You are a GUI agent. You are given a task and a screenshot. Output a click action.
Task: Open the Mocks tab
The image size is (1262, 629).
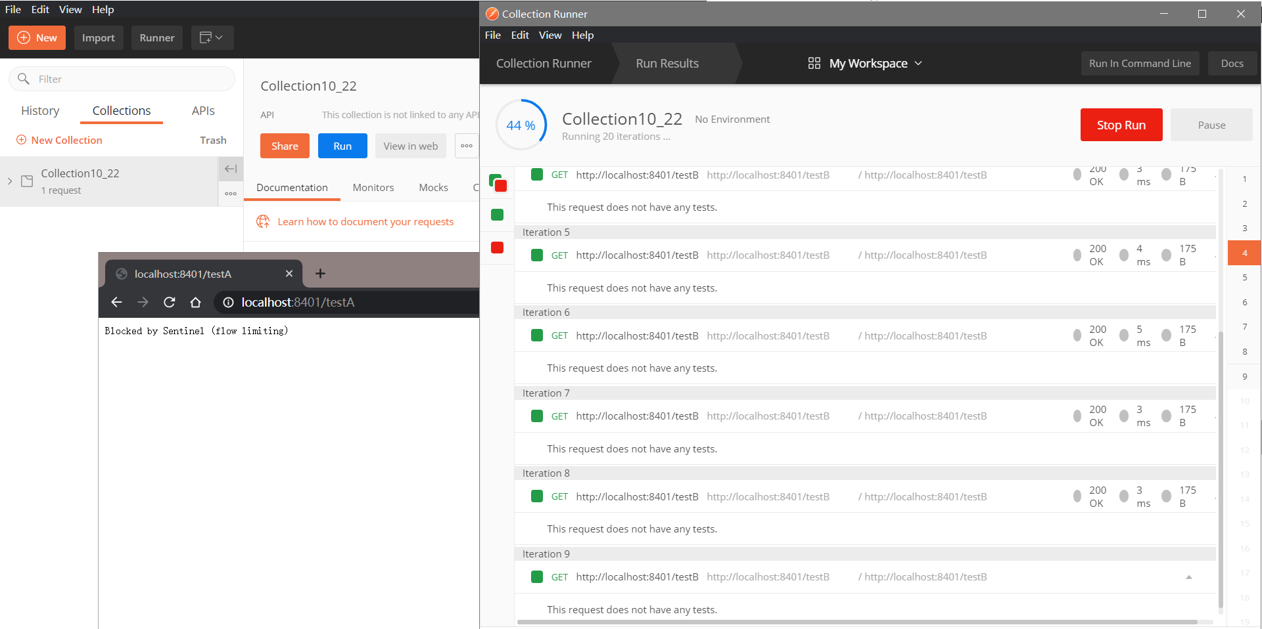pyautogui.click(x=433, y=187)
